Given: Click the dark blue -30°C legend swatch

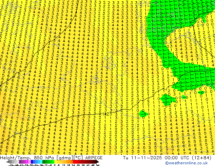Looking at the screenshot, I should (x=32, y=162).
